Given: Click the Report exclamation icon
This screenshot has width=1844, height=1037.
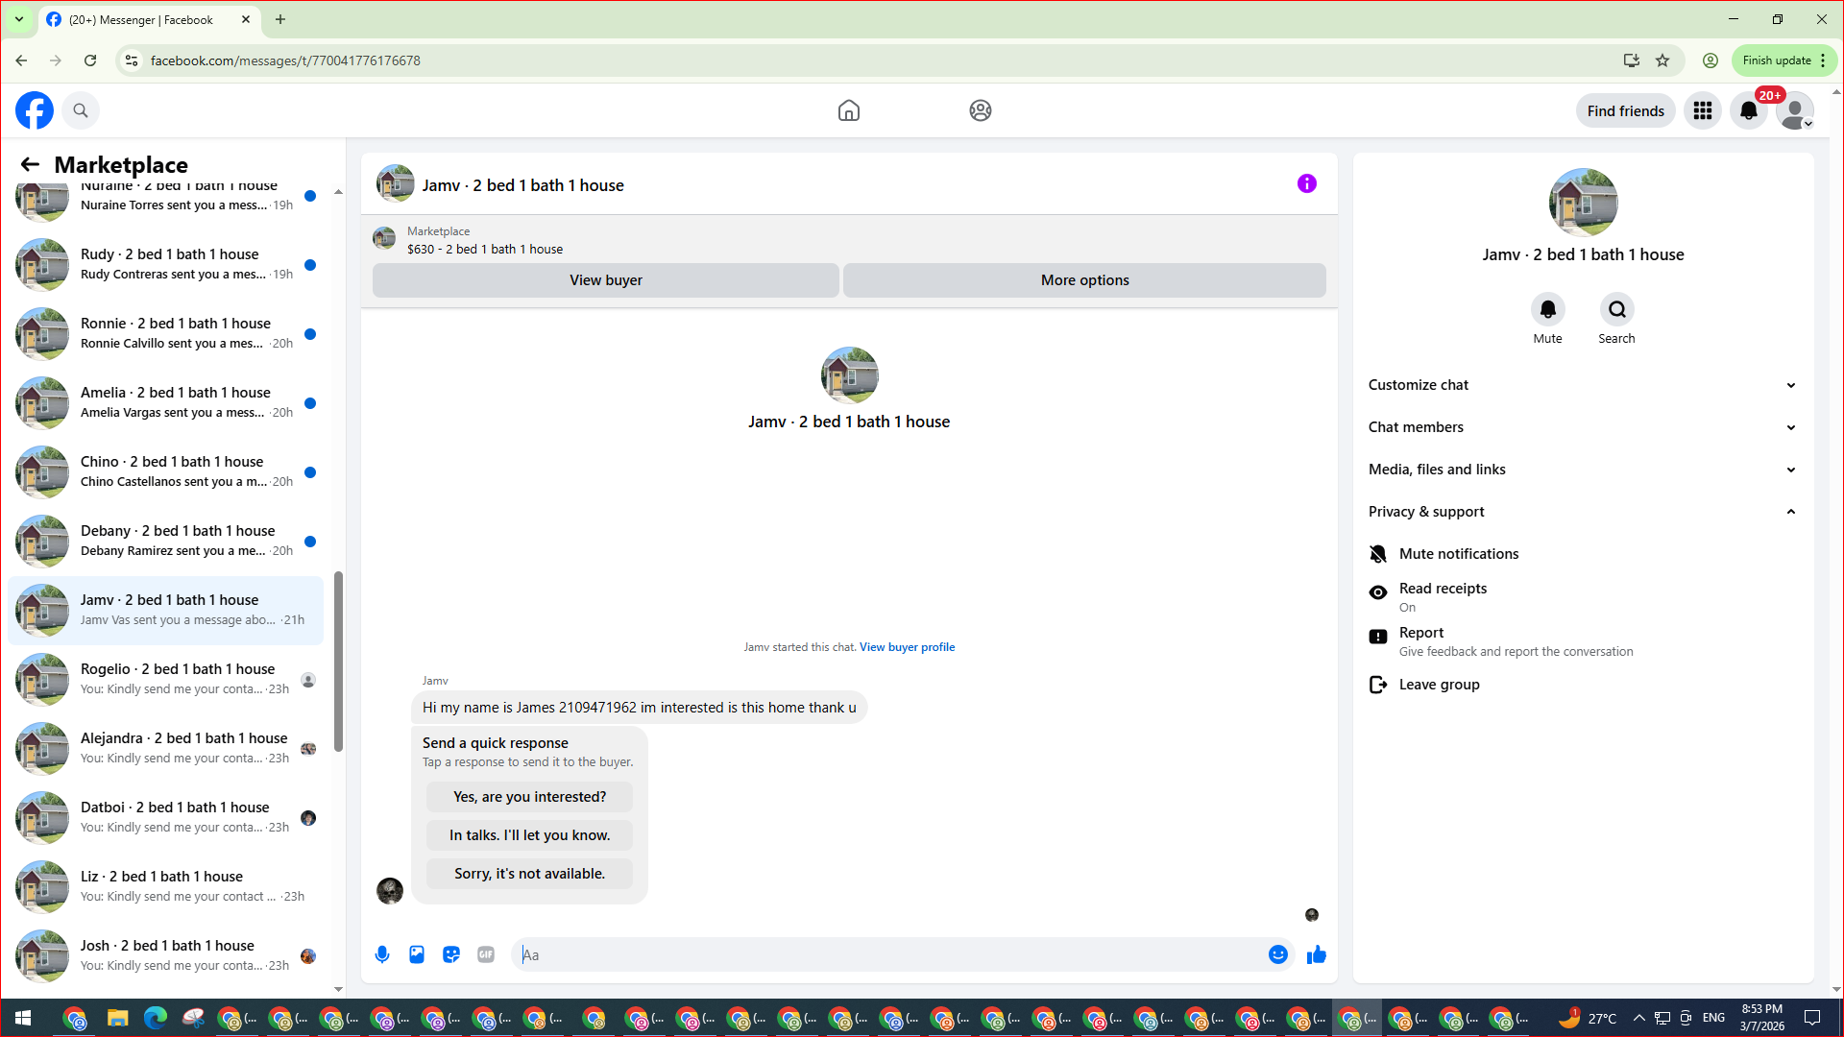Looking at the screenshot, I should 1378,637.
